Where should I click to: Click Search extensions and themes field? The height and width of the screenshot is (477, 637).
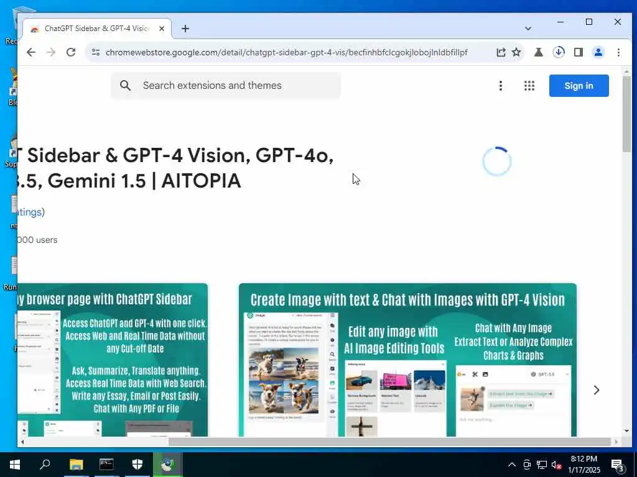226,86
